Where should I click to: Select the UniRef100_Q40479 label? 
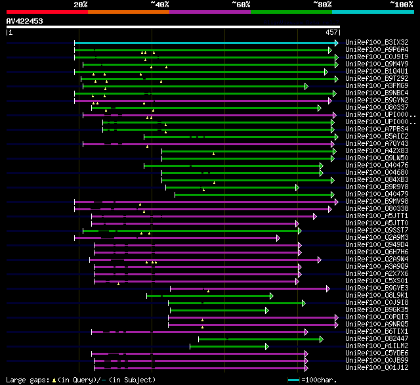pyautogui.click(x=377, y=194)
